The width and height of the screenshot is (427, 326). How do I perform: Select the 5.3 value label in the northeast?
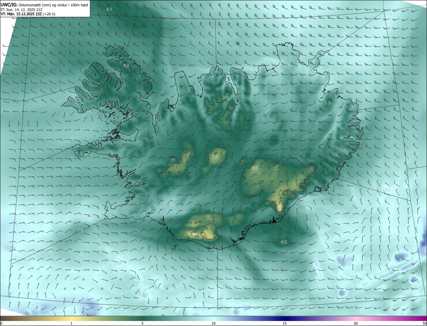click(x=327, y=103)
